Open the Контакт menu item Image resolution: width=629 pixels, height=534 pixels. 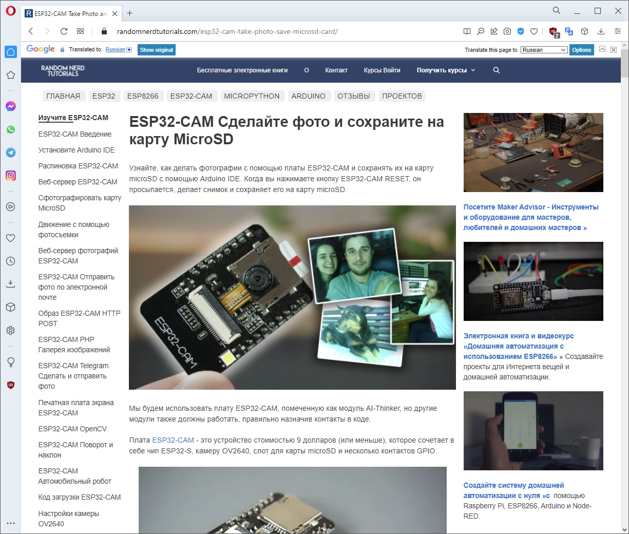tap(336, 70)
